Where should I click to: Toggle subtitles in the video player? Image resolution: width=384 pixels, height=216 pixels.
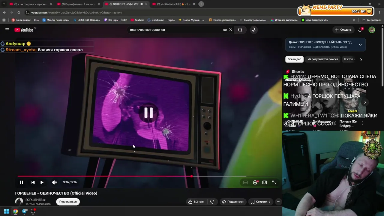pos(245,182)
